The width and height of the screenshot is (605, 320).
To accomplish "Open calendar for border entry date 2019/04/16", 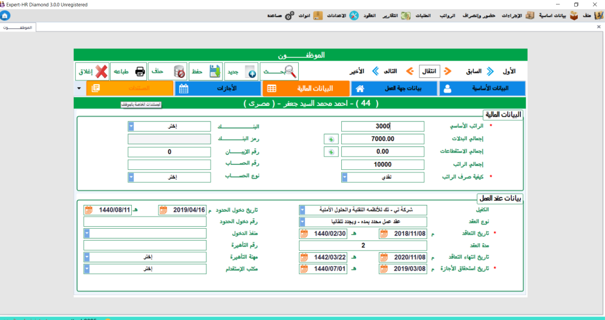I will (163, 210).
